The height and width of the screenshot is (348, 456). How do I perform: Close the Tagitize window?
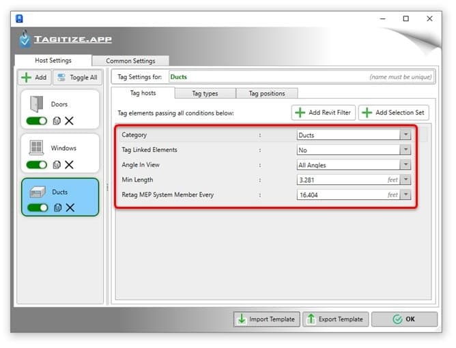click(x=429, y=18)
